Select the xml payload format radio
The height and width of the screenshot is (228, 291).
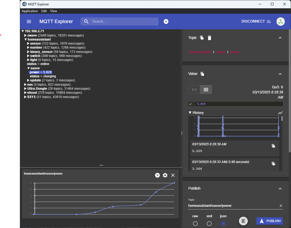click(x=209, y=223)
